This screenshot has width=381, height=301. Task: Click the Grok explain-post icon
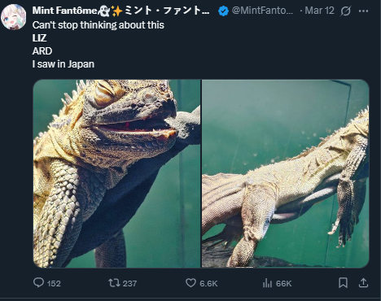click(x=345, y=11)
